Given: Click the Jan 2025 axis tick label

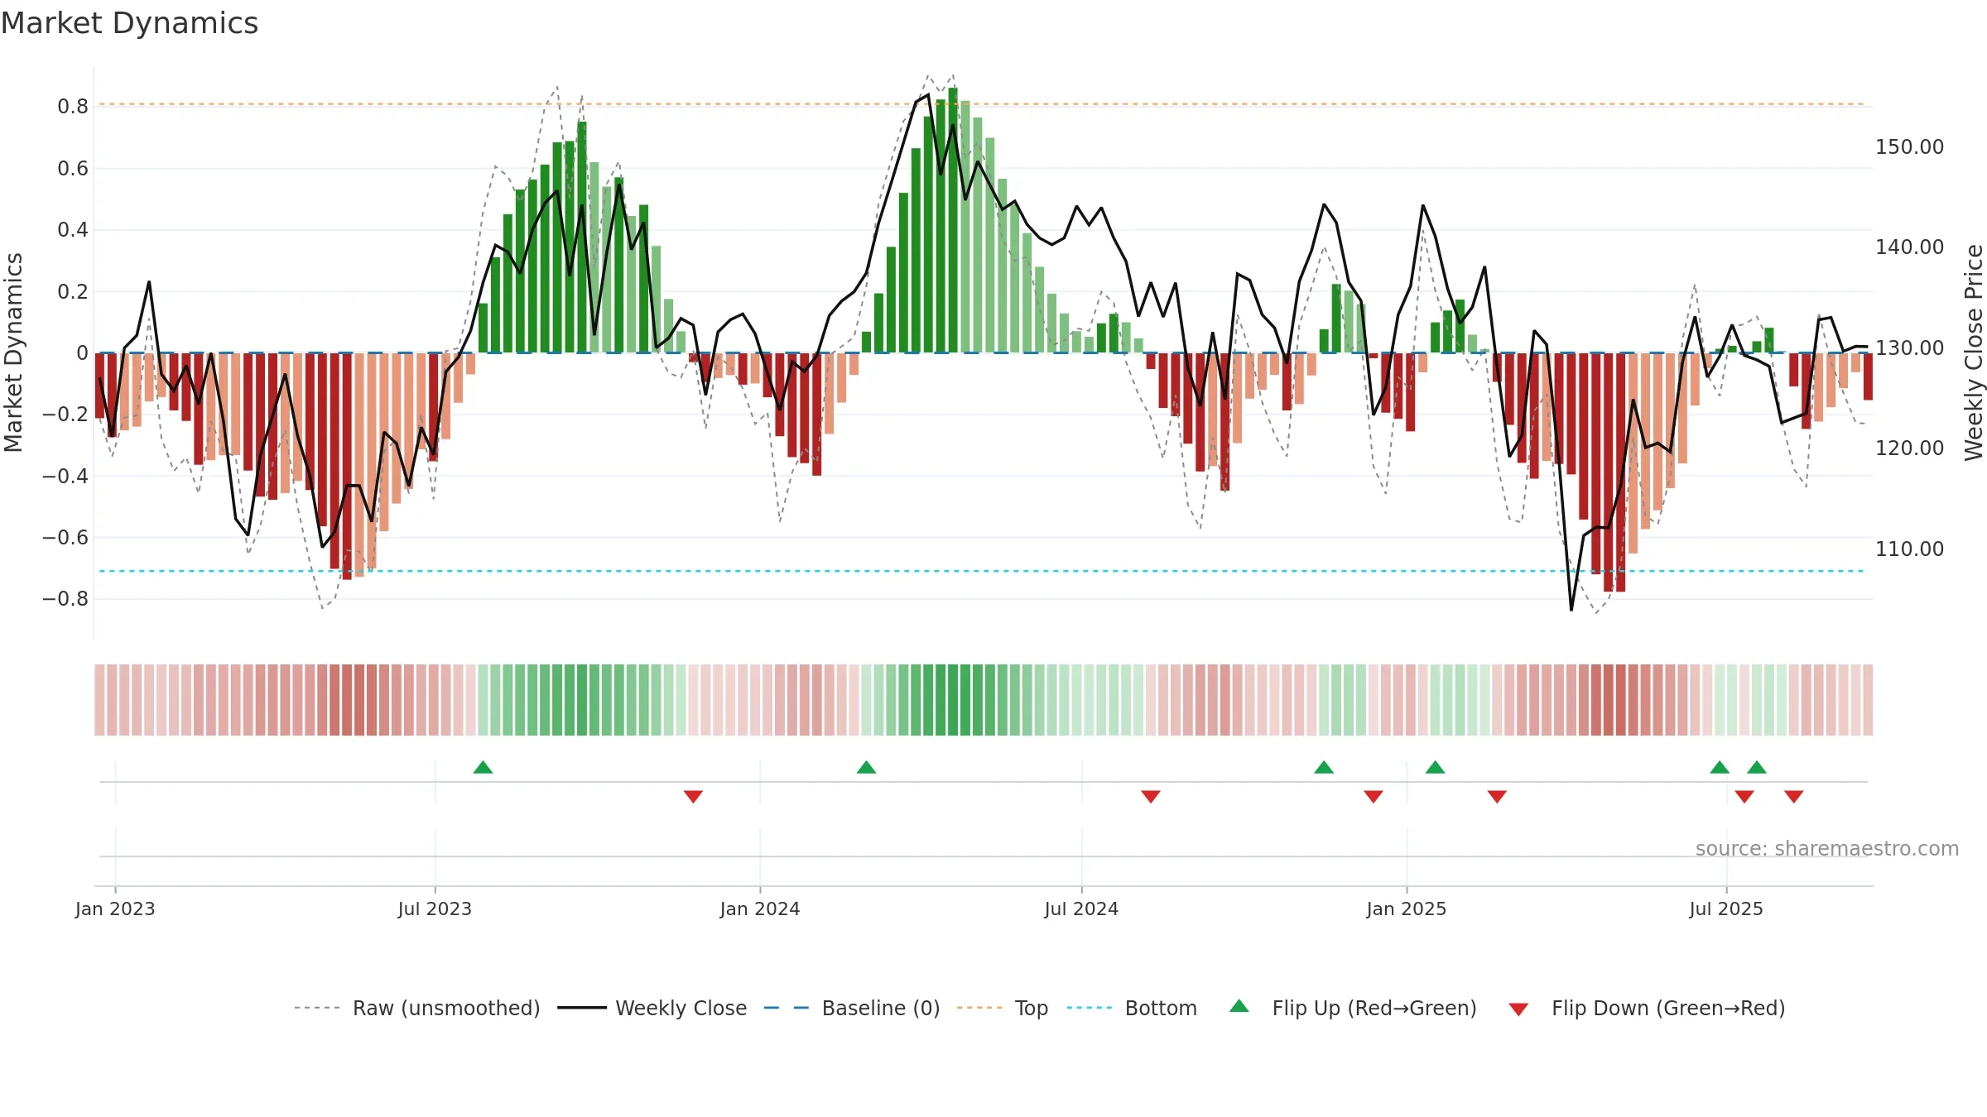Looking at the screenshot, I should [1407, 908].
